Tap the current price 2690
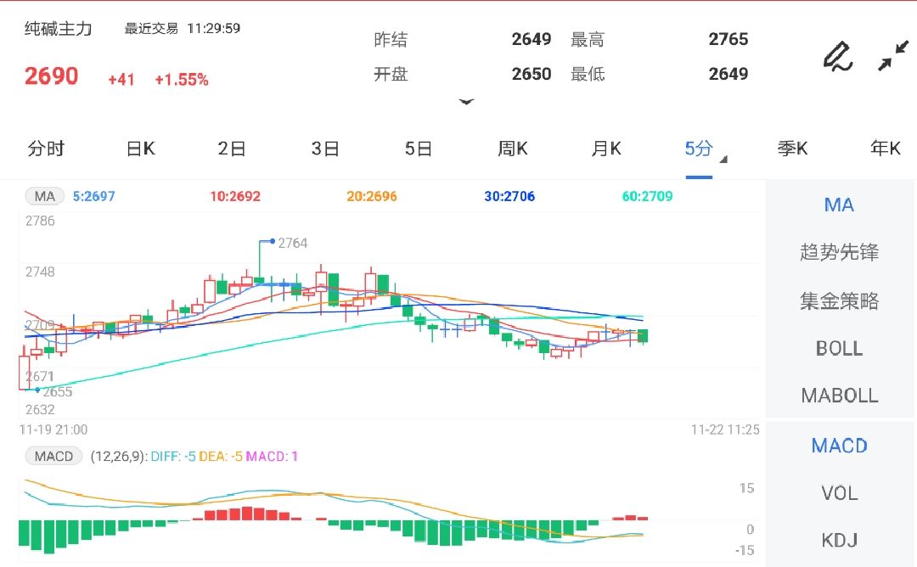 point(52,76)
